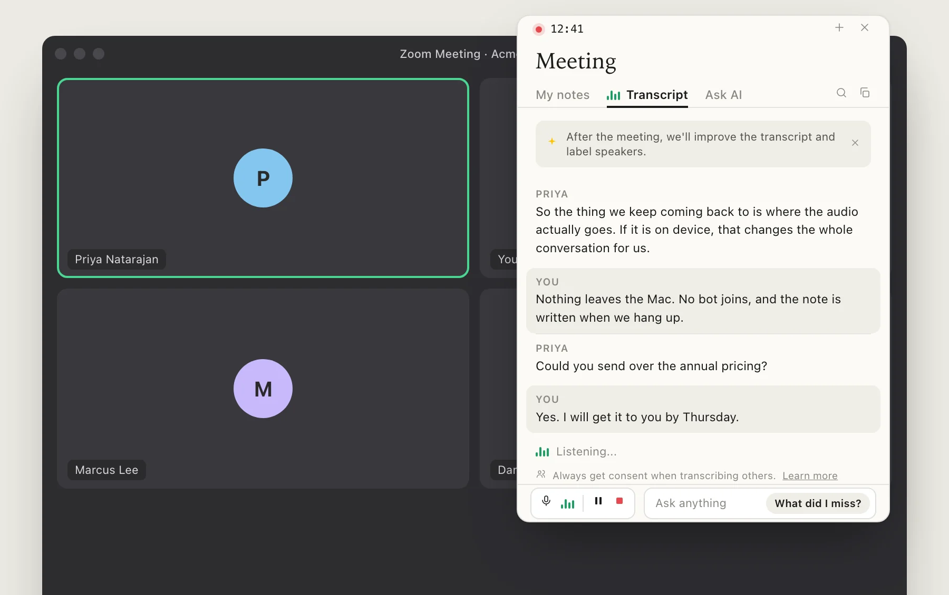Click the Meeting title heading
The width and height of the screenshot is (949, 595).
[576, 61]
